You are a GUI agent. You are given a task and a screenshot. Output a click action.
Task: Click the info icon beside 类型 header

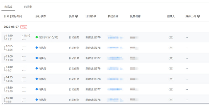click(x=77, y=16)
